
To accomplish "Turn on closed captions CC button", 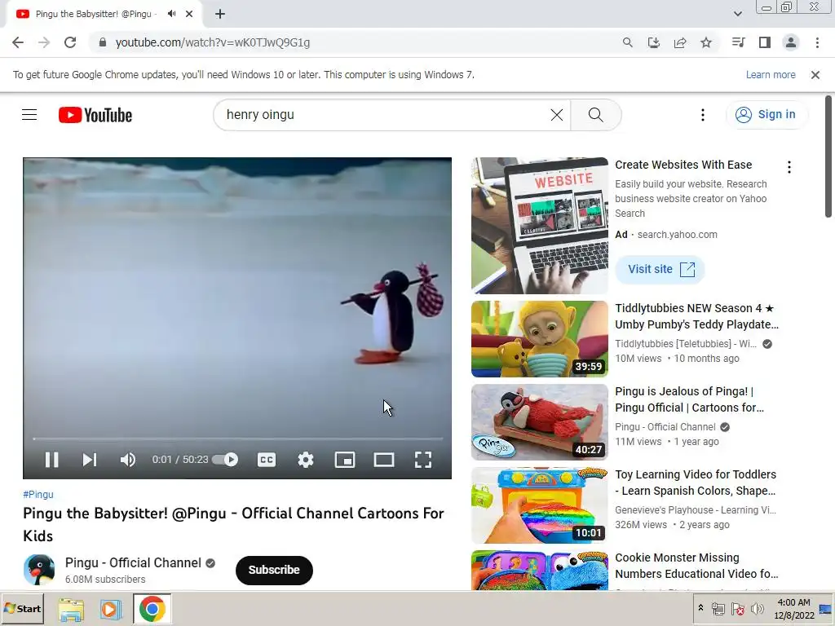I will 267,460.
